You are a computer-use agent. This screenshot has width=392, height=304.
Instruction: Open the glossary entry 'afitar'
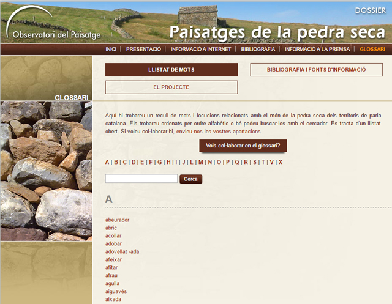tap(111, 267)
